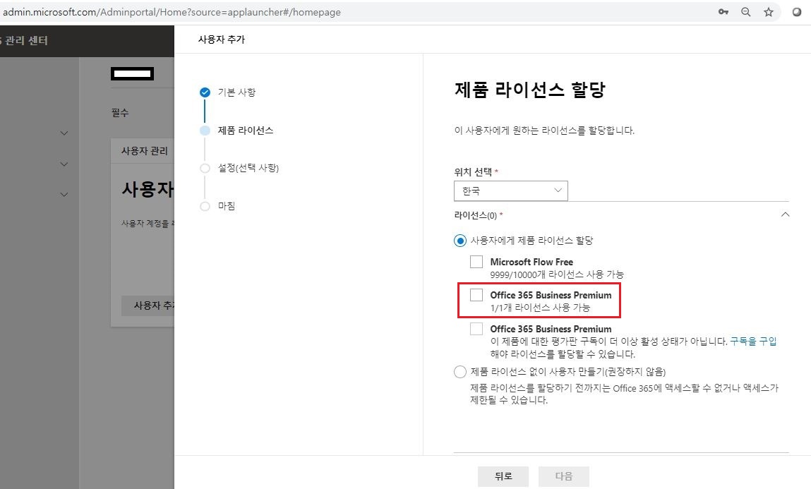
Task: Select the 설정(선택 사항) step circle
Action: (x=205, y=168)
